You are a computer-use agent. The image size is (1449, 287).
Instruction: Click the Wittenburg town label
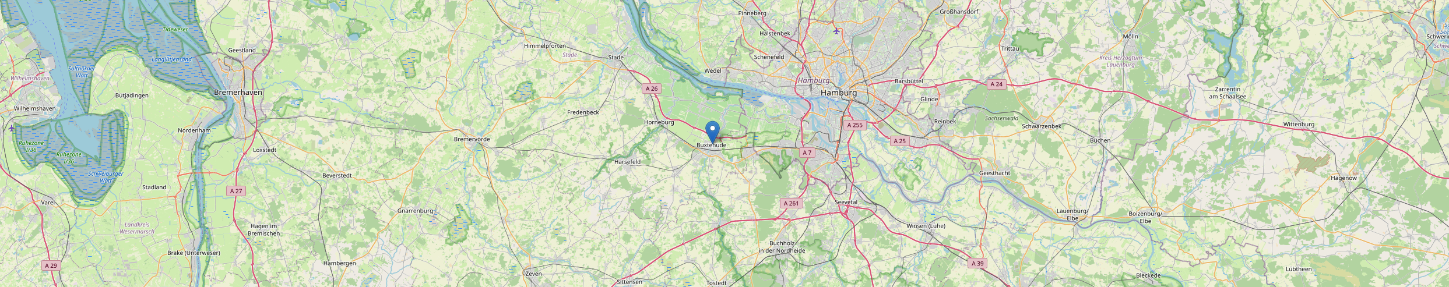pos(1299,125)
